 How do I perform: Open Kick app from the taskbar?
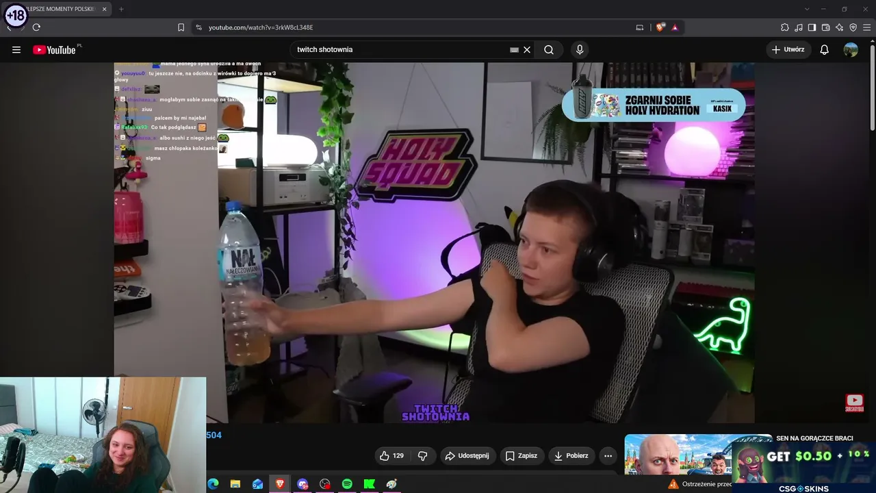[x=370, y=484]
